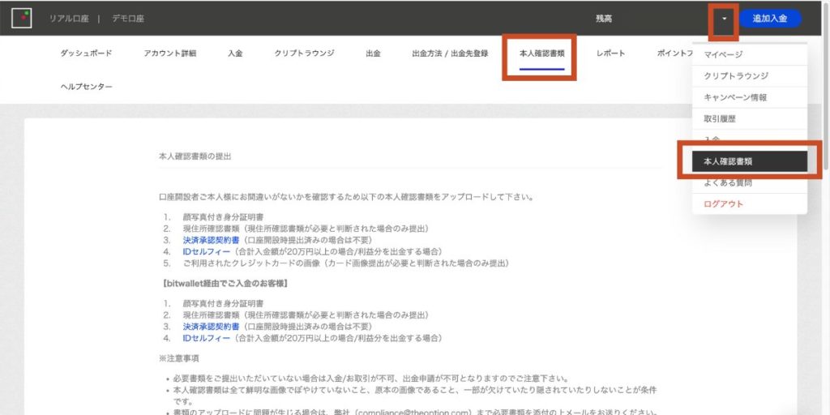Go to アカウント詳細 tab
Image resolution: width=830 pixels, height=415 pixels.
pos(169,53)
